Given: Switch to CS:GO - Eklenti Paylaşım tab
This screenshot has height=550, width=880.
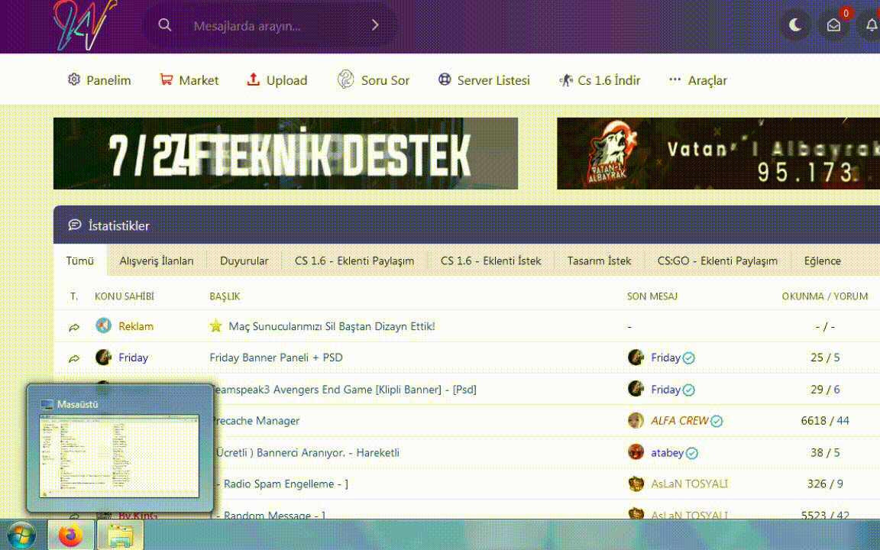Looking at the screenshot, I should click(x=718, y=260).
